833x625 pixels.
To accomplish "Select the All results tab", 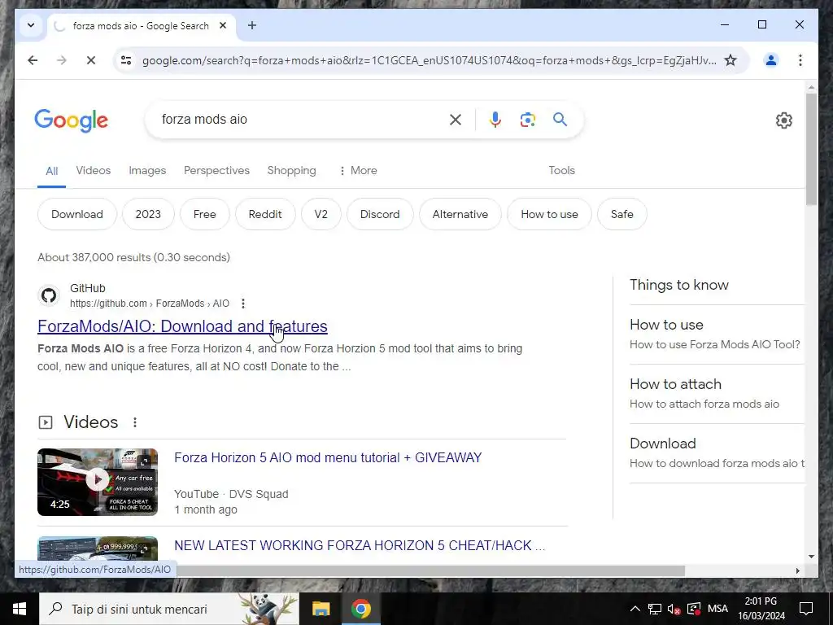I will [x=51, y=171].
